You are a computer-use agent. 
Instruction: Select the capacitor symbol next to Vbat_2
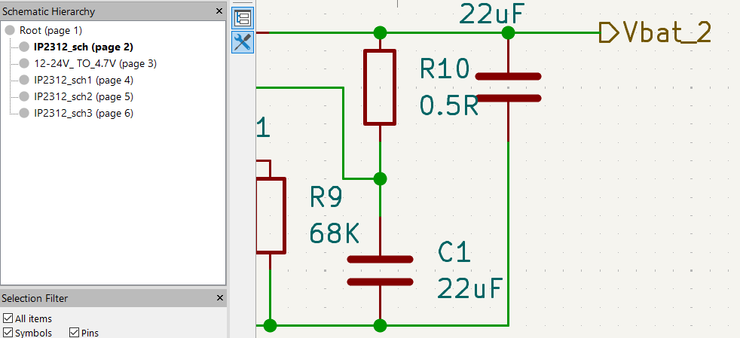[x=508, y=87]
